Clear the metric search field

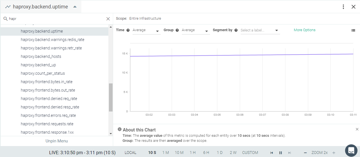[x=108, y=19]
